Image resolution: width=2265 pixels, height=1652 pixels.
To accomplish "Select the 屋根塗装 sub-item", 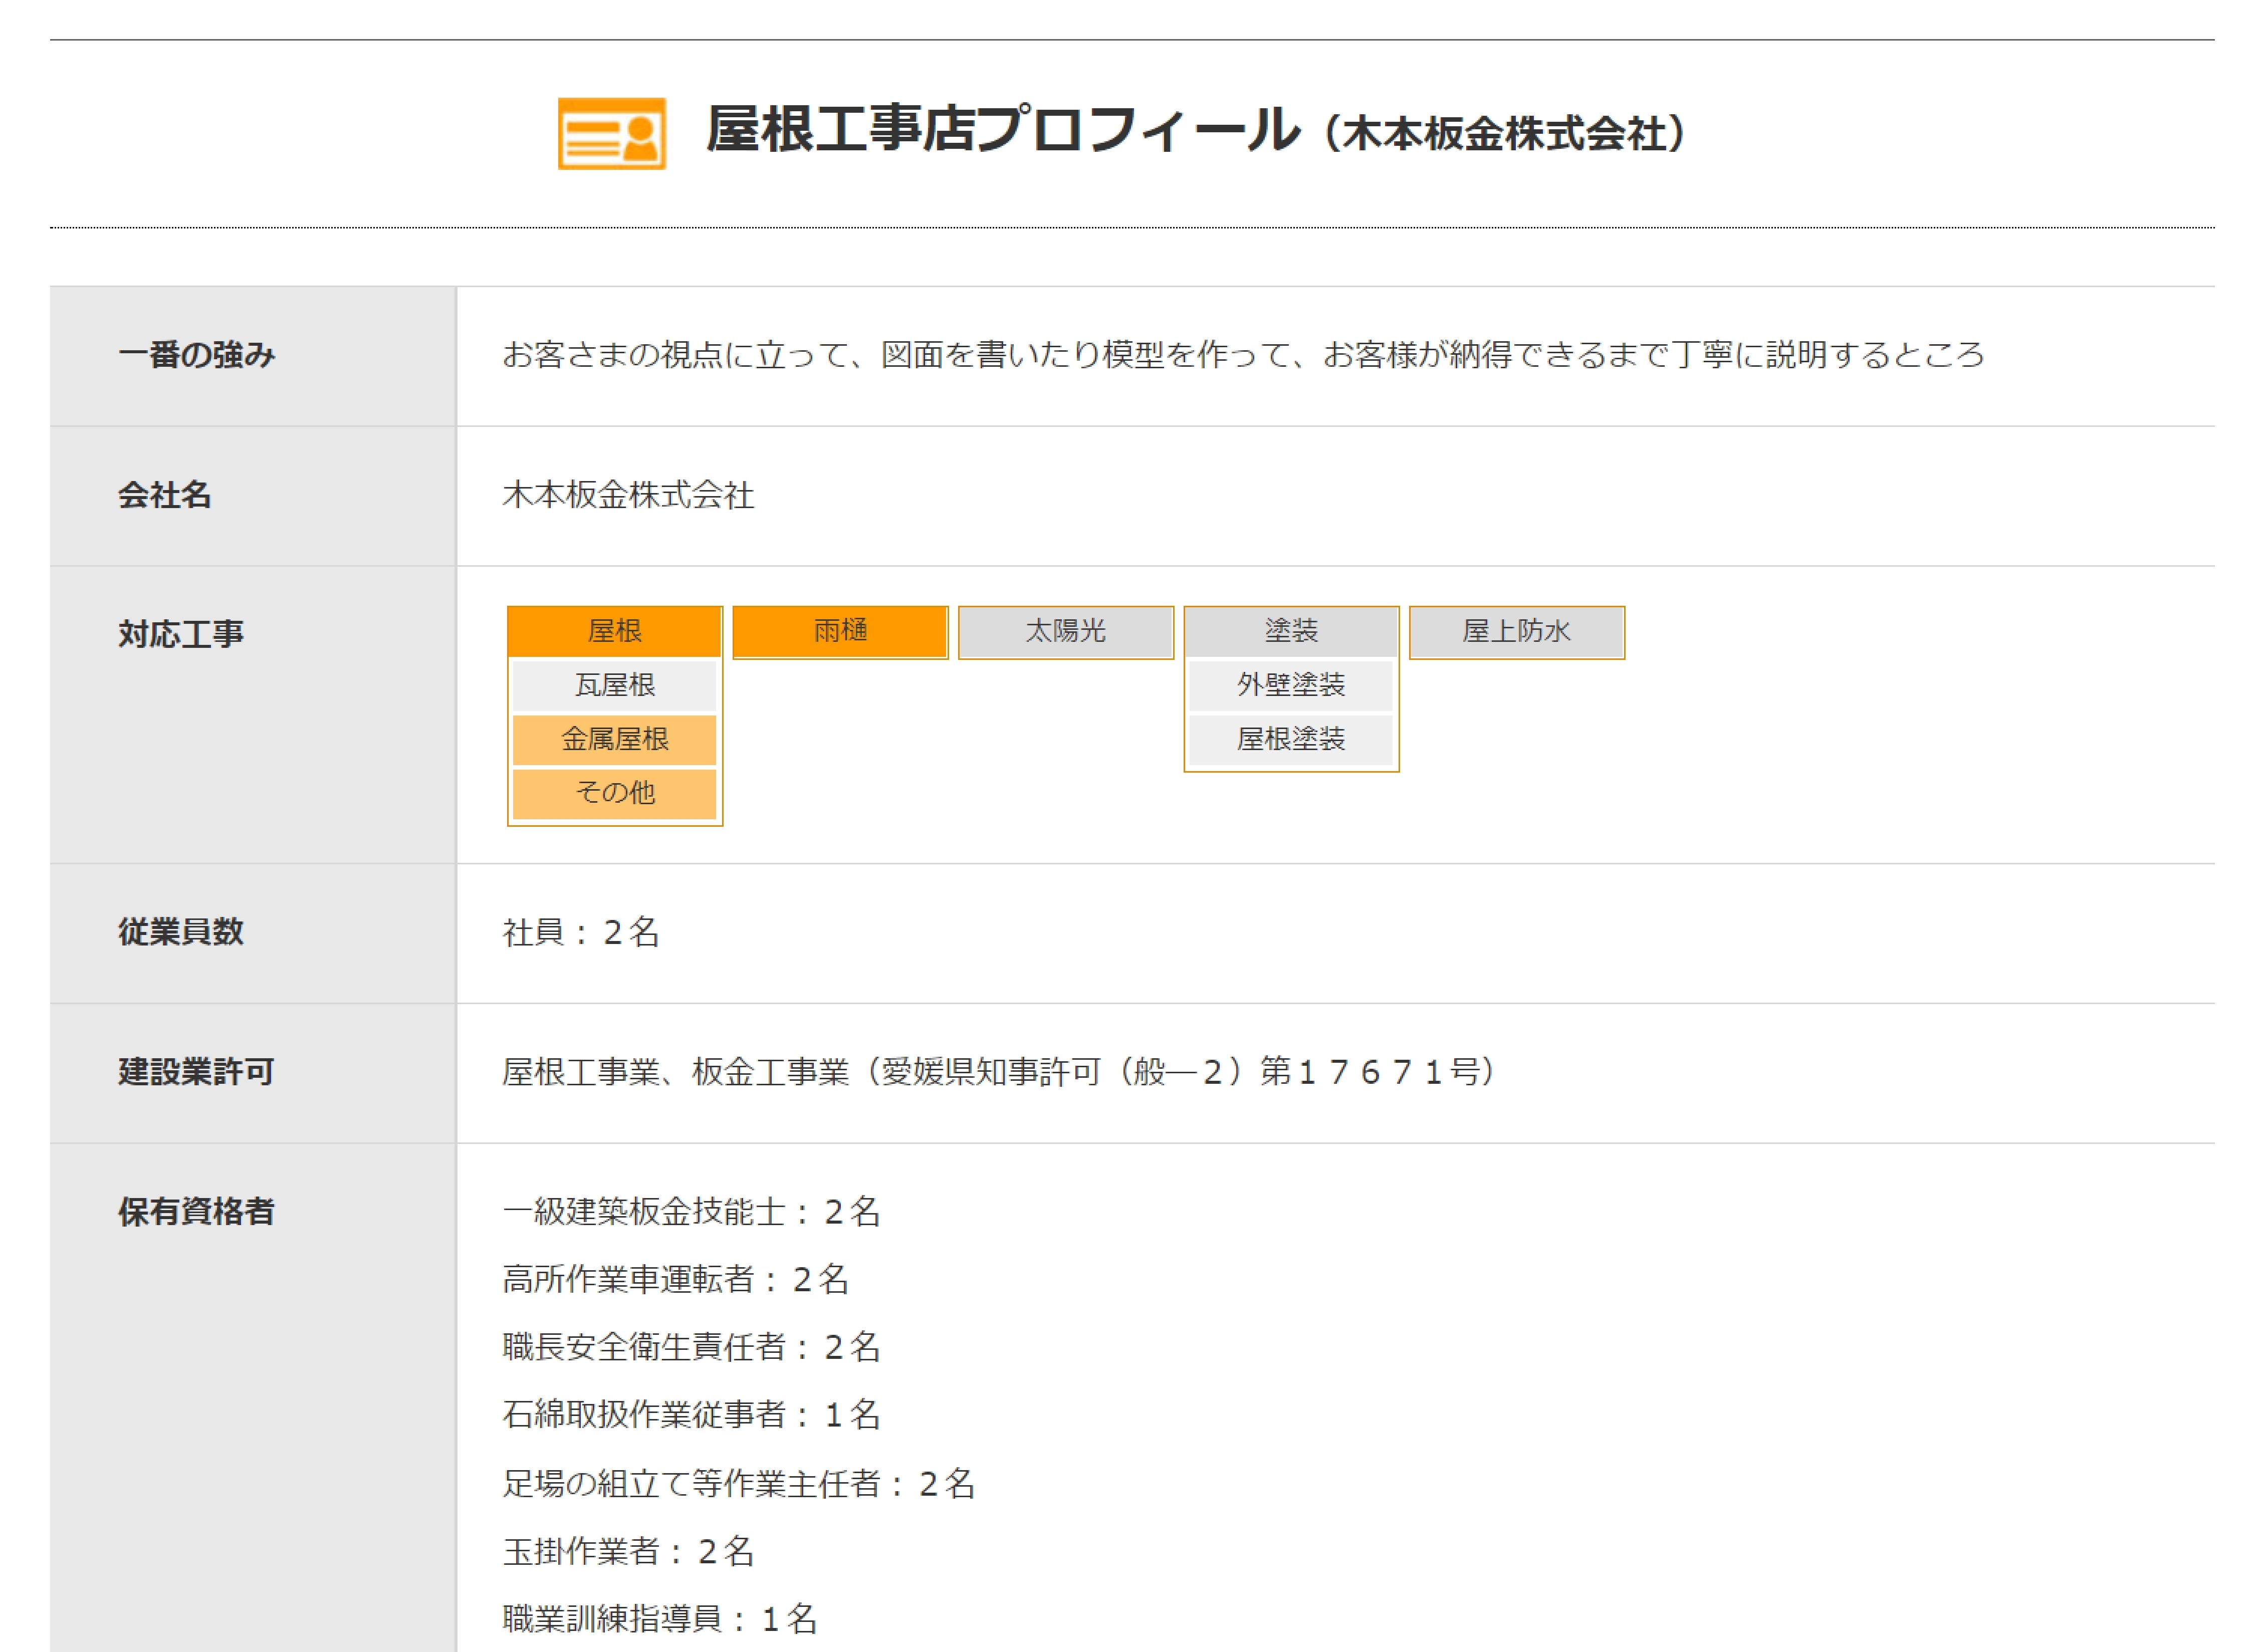I will [x=1290, y=739].
